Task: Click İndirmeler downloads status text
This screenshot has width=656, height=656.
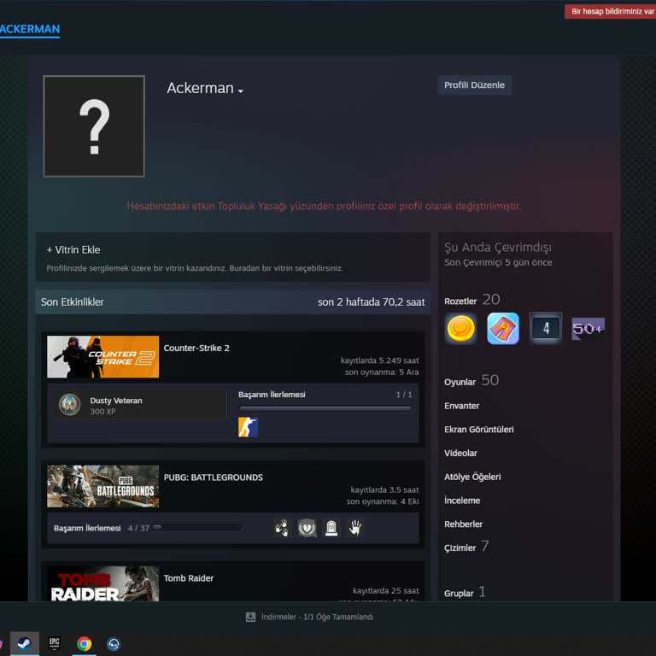Action: coord(317,617)
